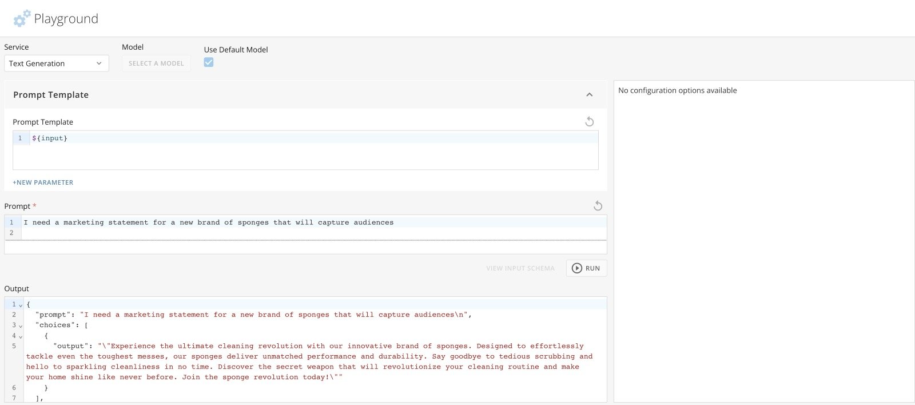Collapse the Prompt Template panel chevron

[x=589, y=94]
